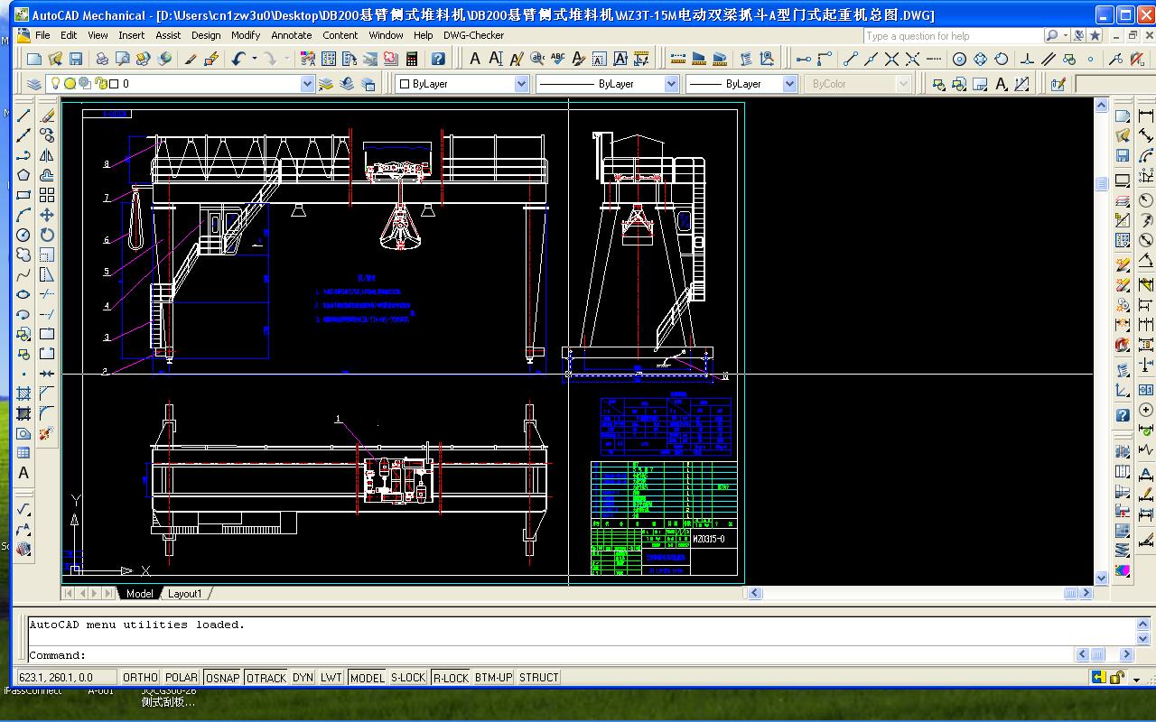Activate the Rotate tool

[47, 235]
